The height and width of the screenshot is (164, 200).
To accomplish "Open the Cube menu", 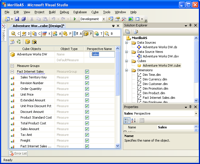I will point(95,12).
